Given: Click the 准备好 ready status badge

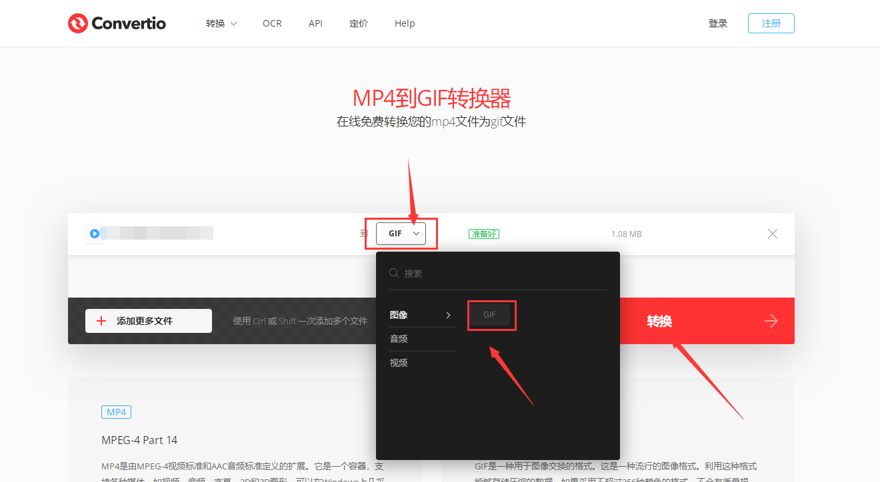Looking at the screenshot, I should 484,234.
